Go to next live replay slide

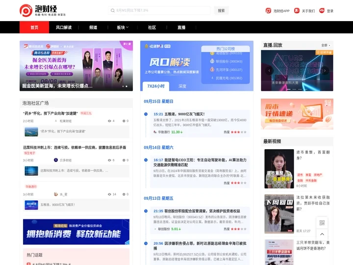click(325, 71)
